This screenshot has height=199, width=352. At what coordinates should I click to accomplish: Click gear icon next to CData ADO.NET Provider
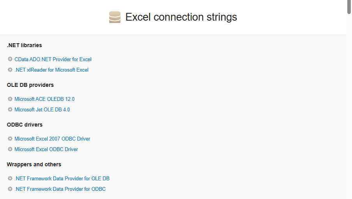pyautogui.click(x=10, y=59)
